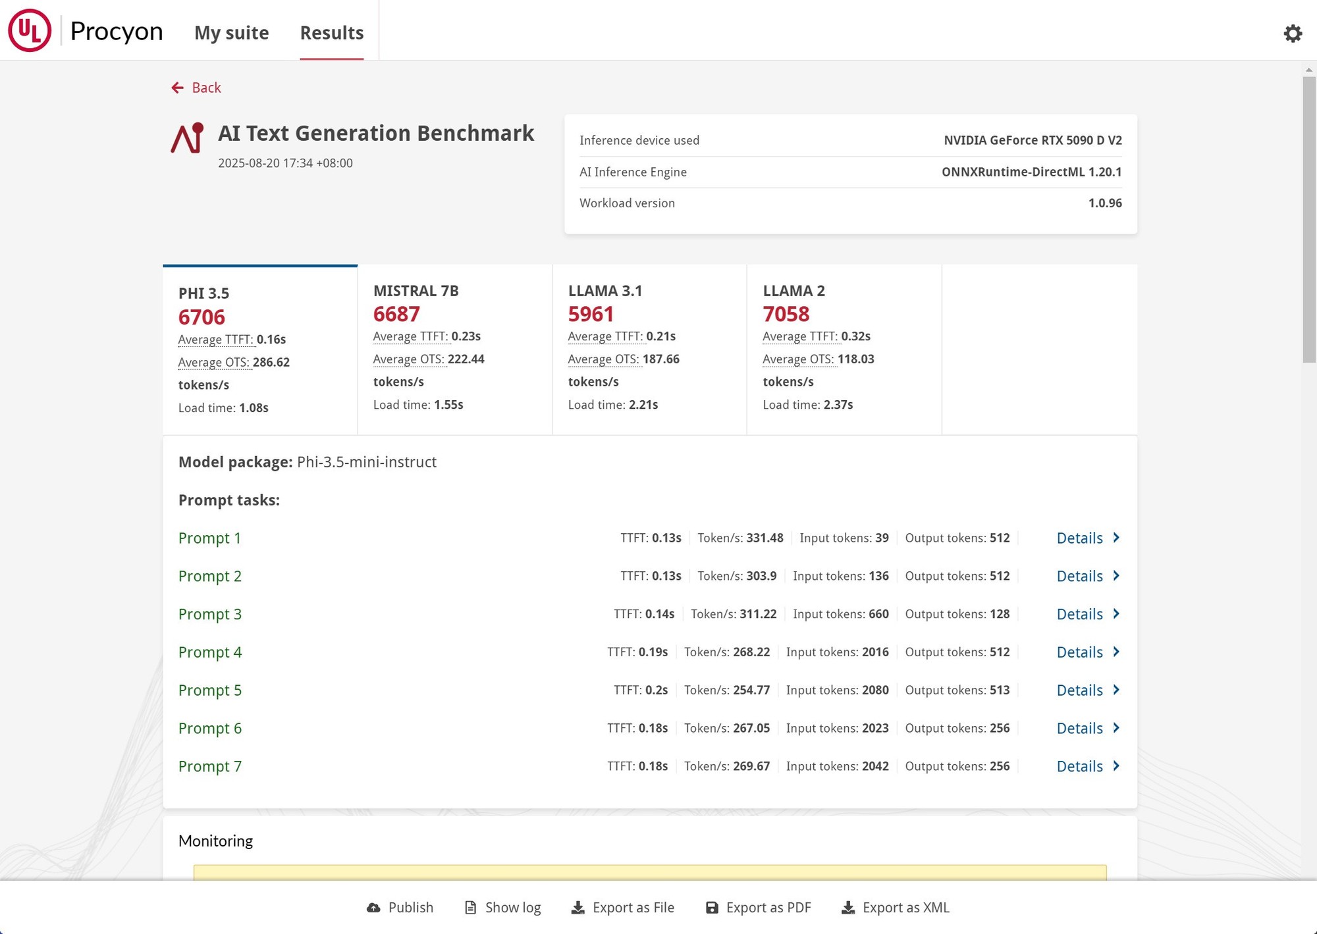Select the LLAMA 2 results tab
This screenshot has height=934, width=1317.
coord(844,349)
